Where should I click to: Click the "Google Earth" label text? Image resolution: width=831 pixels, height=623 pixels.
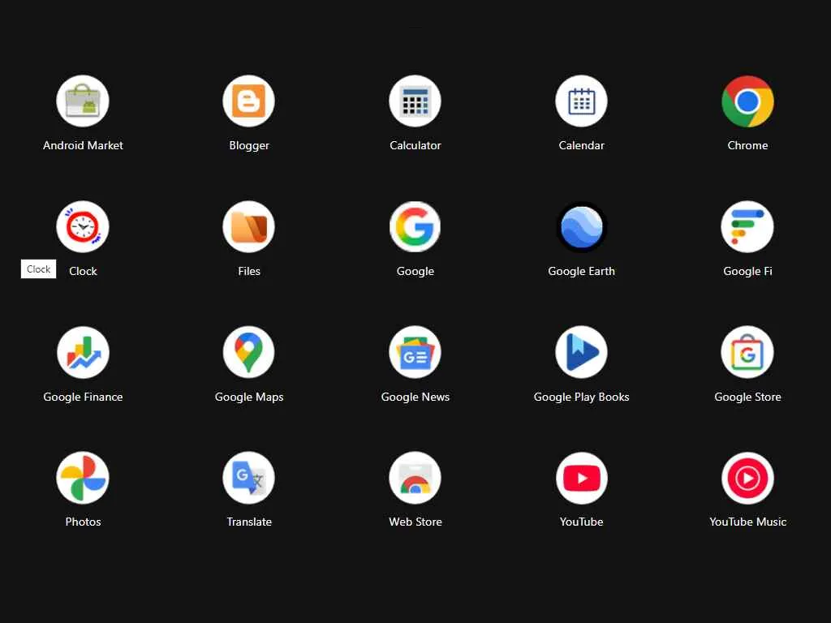pyautogui.click(x=581, y=272)
